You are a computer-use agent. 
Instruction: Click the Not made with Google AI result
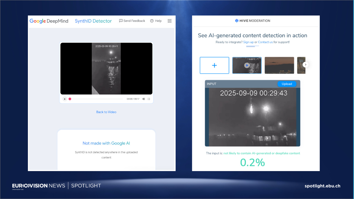point(106,143)
